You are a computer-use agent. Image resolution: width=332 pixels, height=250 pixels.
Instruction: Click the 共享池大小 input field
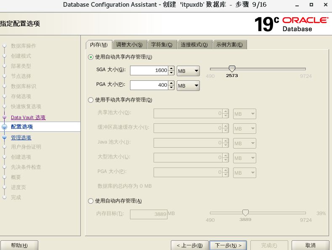coord(188,114)
